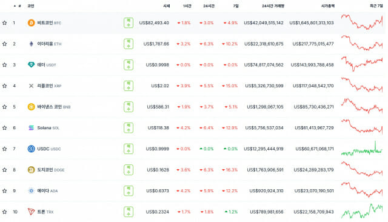Click the green buy button for Ethereum
Screen dimensions: 388x222
tap(129, 44)
